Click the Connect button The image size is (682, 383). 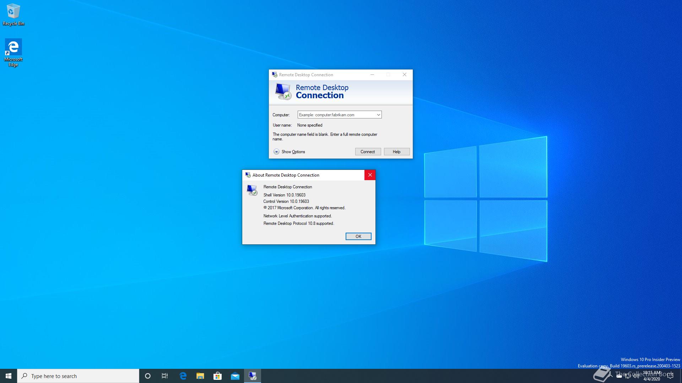[x=368, y=152]
